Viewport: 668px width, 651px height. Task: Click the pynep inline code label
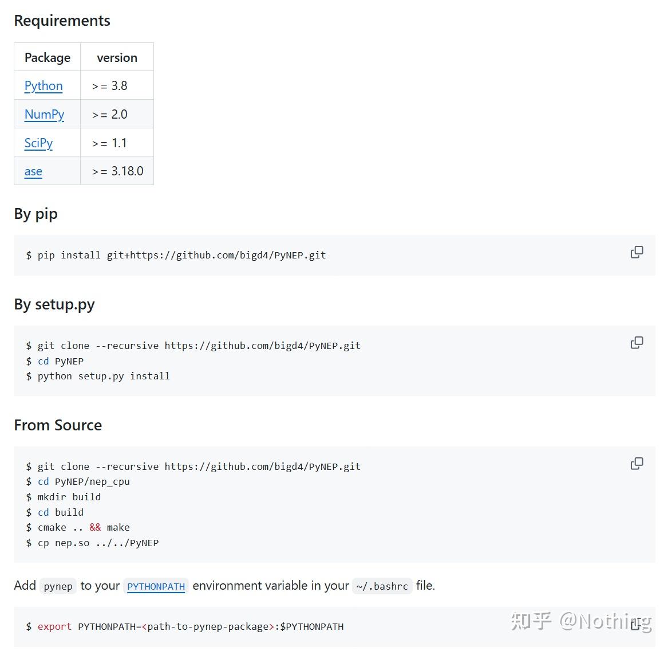[58, 586]
